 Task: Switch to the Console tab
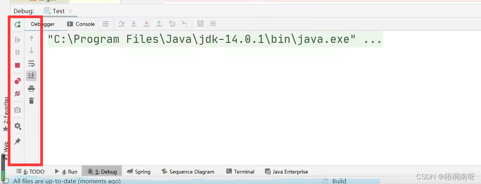pyautogui.click(x=81, y=24)
